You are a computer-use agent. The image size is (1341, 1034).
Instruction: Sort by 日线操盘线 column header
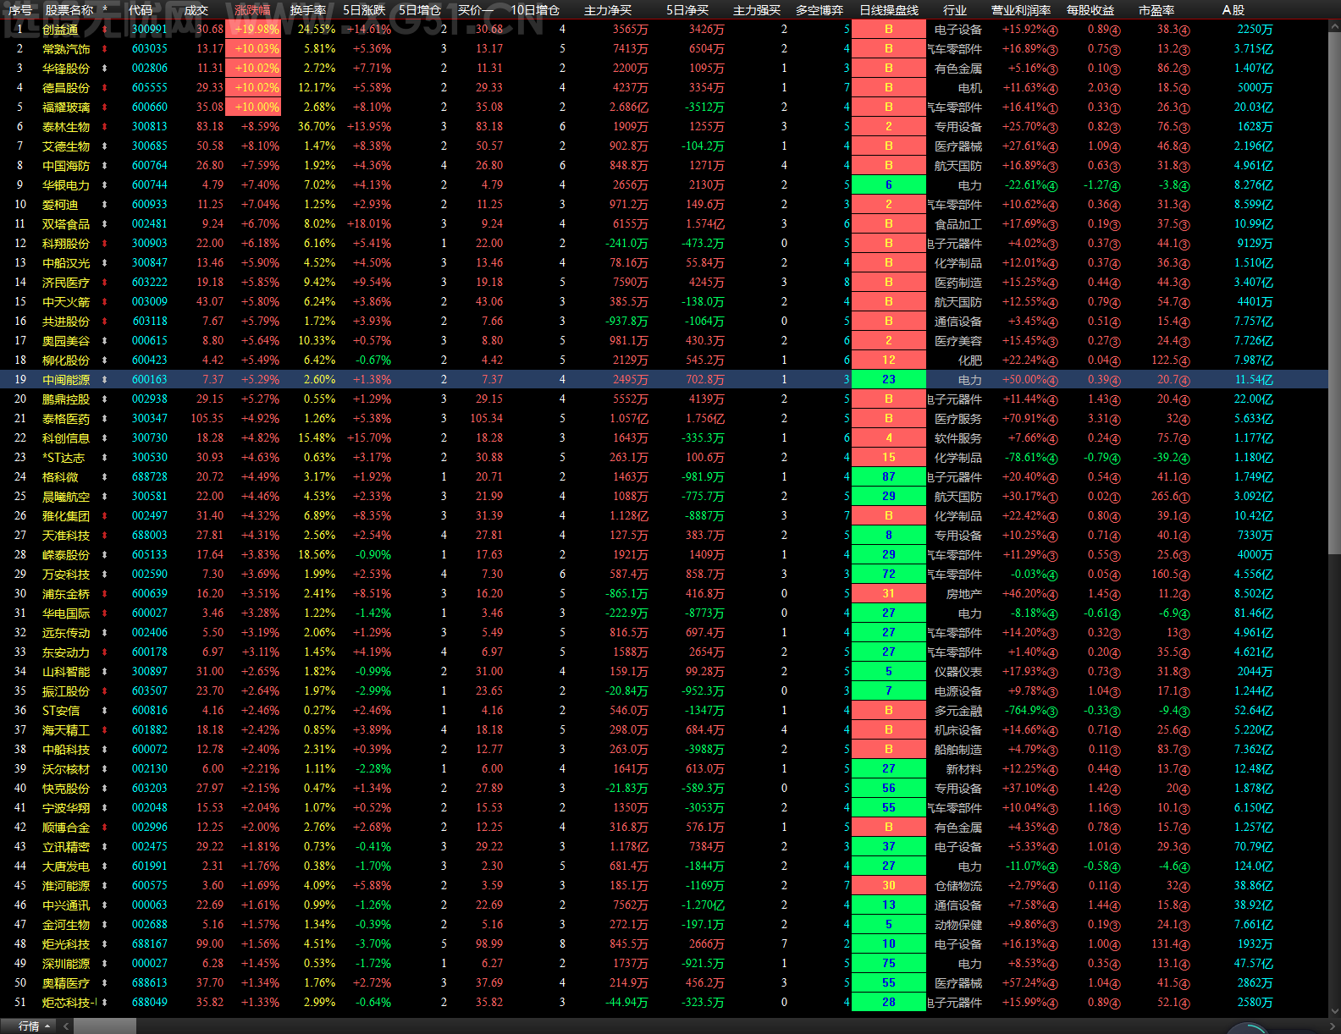click(889, 10)
